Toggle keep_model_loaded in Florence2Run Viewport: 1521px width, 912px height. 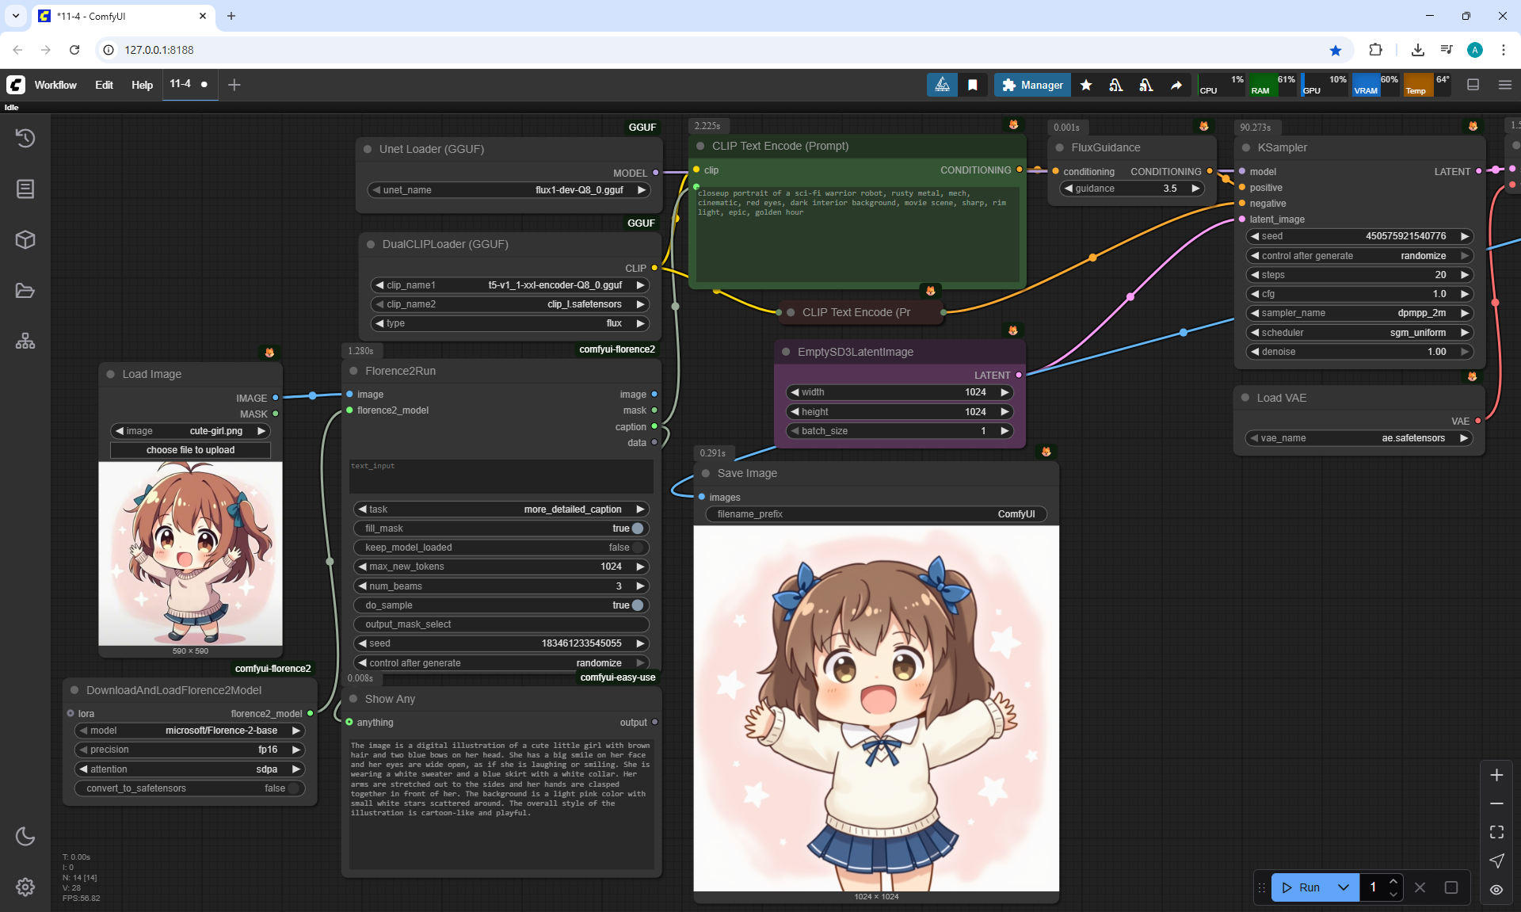[637, 548]
